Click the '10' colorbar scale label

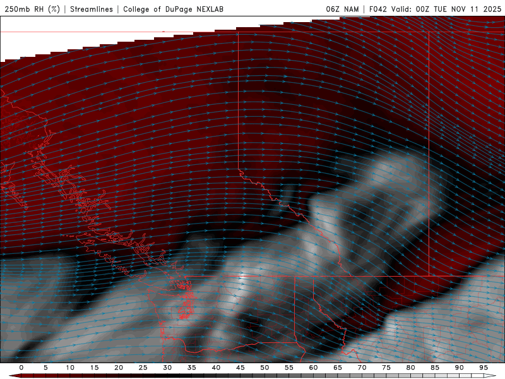click(70, 368)
